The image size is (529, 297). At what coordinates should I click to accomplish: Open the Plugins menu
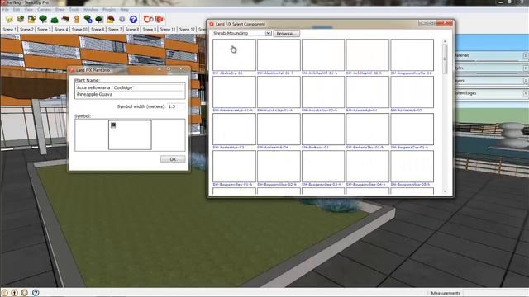pyautogui.click(x=109, y=10)
